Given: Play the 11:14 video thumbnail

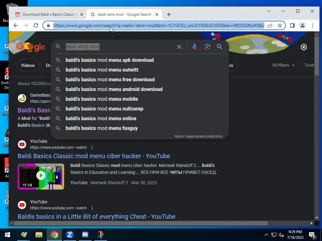Looking at the screenshot, I should click(41, 176).
